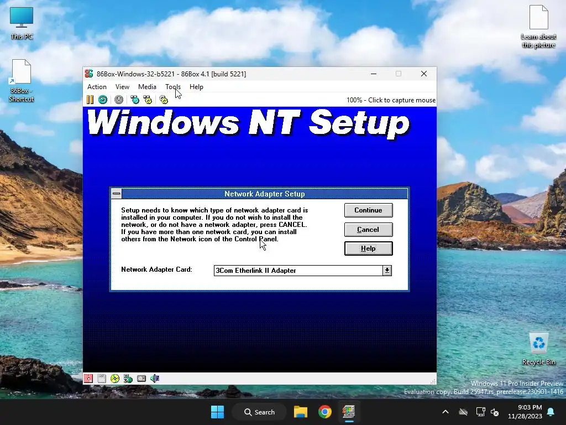Show hidden system tray icons chevron
566x425 pixels.
click(446, 412)
